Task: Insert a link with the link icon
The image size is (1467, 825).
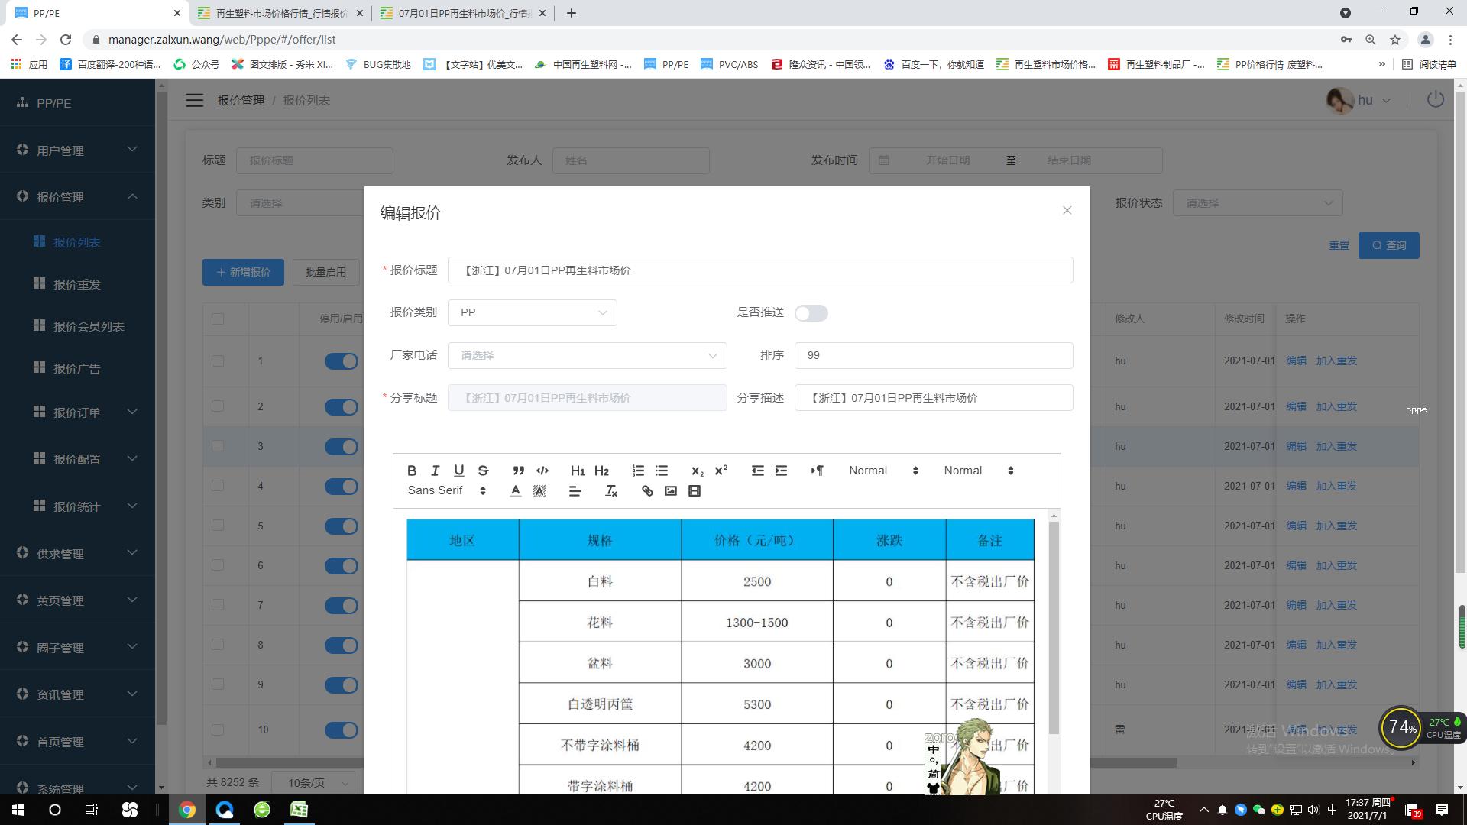Action: tap(647, 491)
